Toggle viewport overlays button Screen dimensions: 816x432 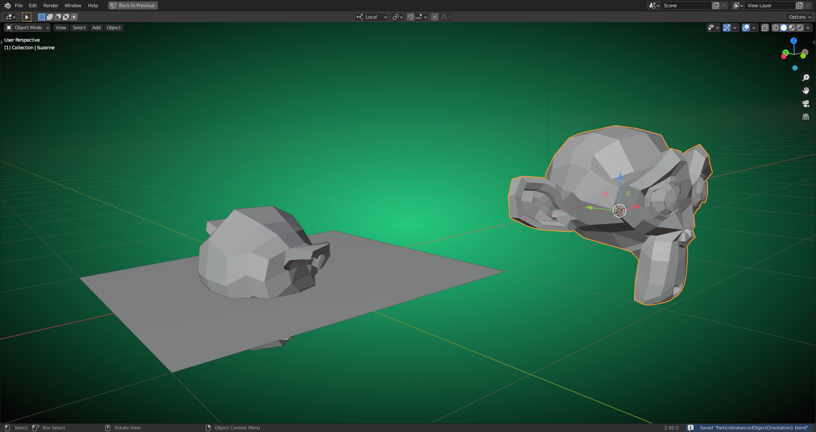[x=746, y=28]
